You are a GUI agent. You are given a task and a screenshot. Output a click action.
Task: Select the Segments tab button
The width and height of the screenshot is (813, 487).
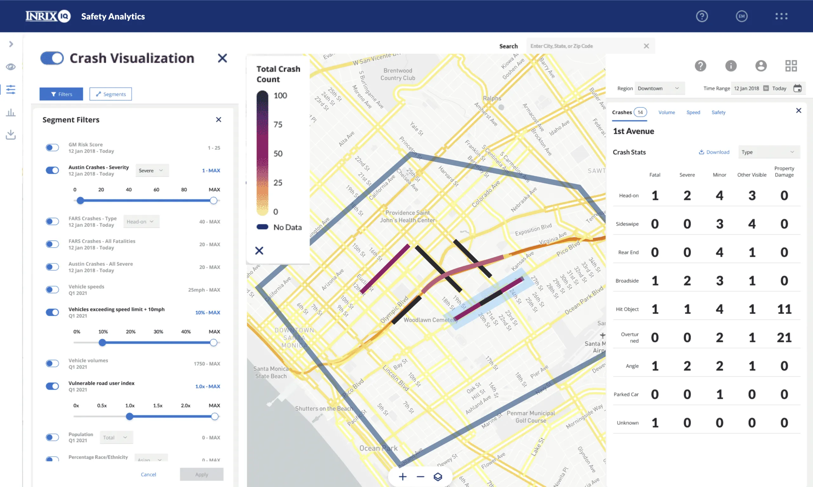111,94
